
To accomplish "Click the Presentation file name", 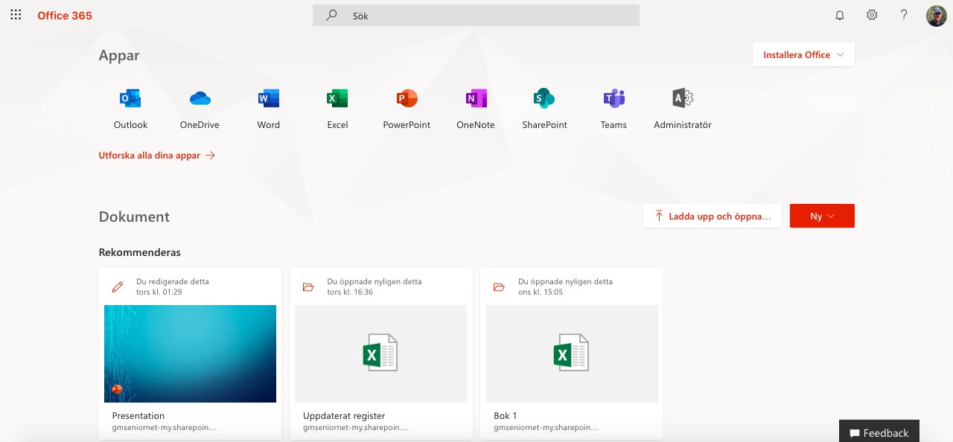I will coord(138,416).
